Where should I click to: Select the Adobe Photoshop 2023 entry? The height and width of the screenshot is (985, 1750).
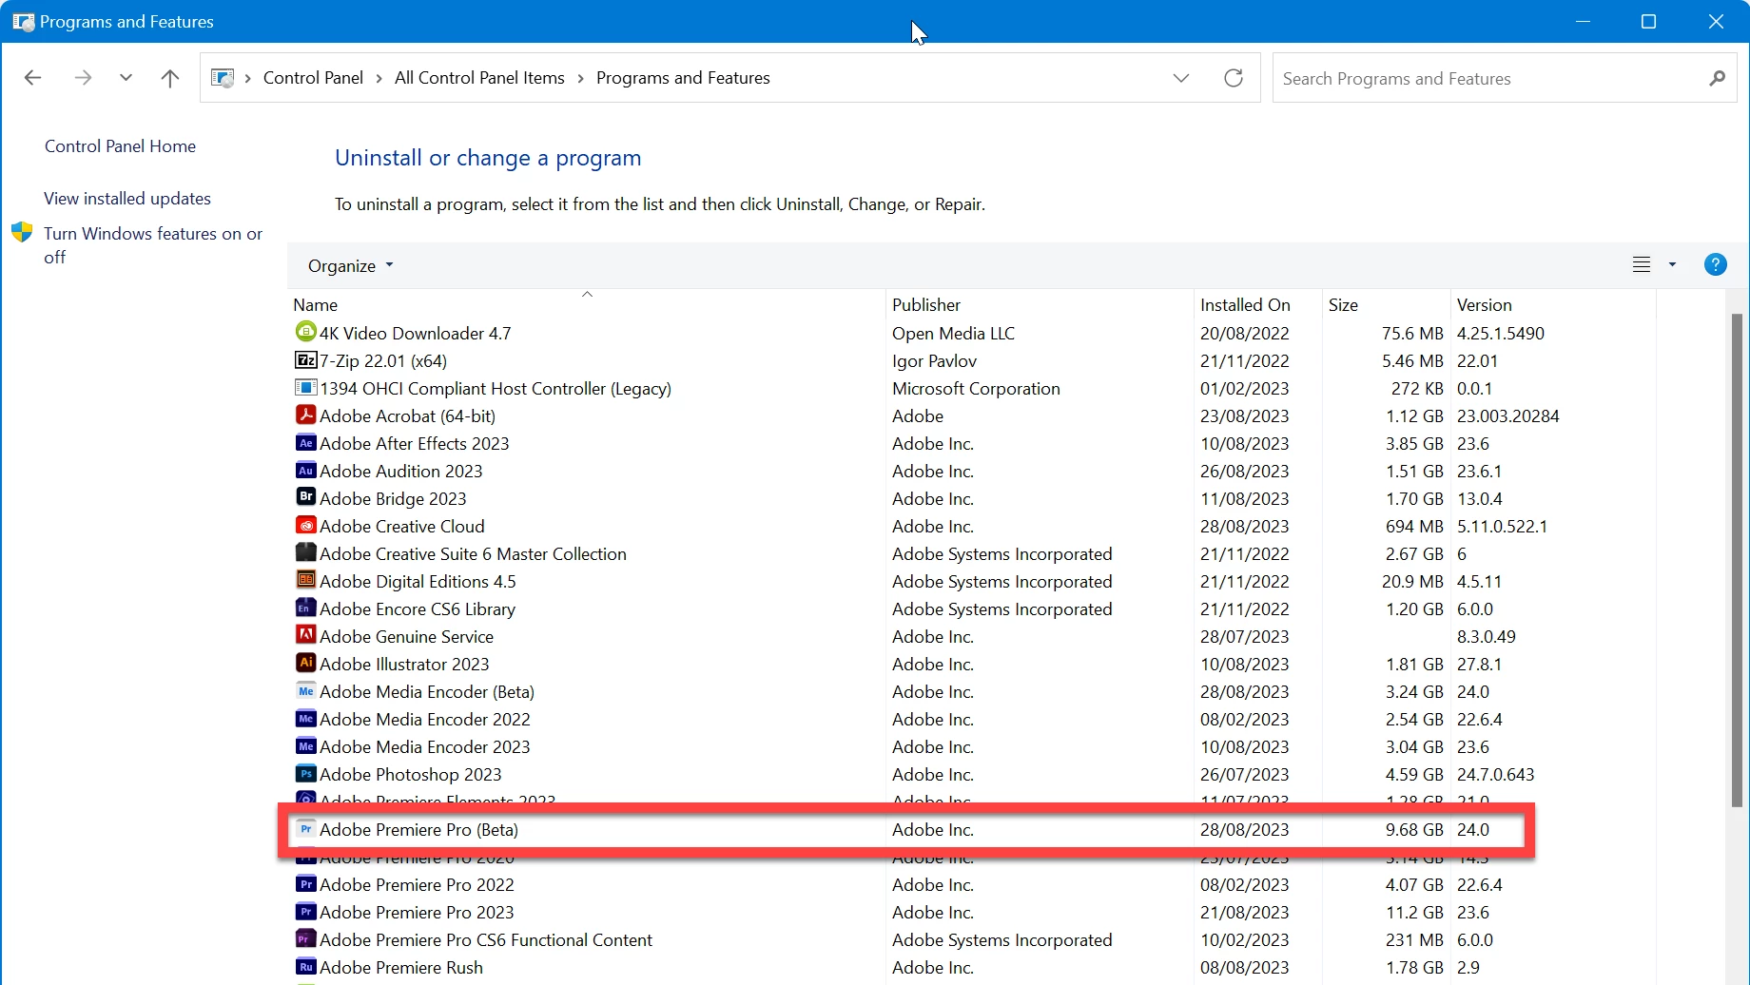tap(410, 775)
